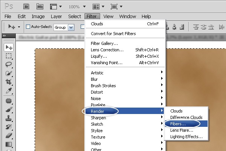226x151 pixels.
Task: Expand the Artistic filter submenu
Action: (125, 73)
